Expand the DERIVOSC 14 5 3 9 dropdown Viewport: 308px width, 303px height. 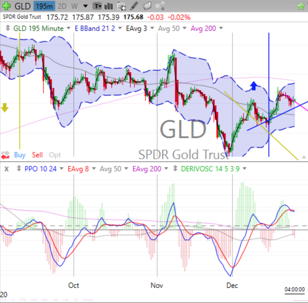[244, 169]
